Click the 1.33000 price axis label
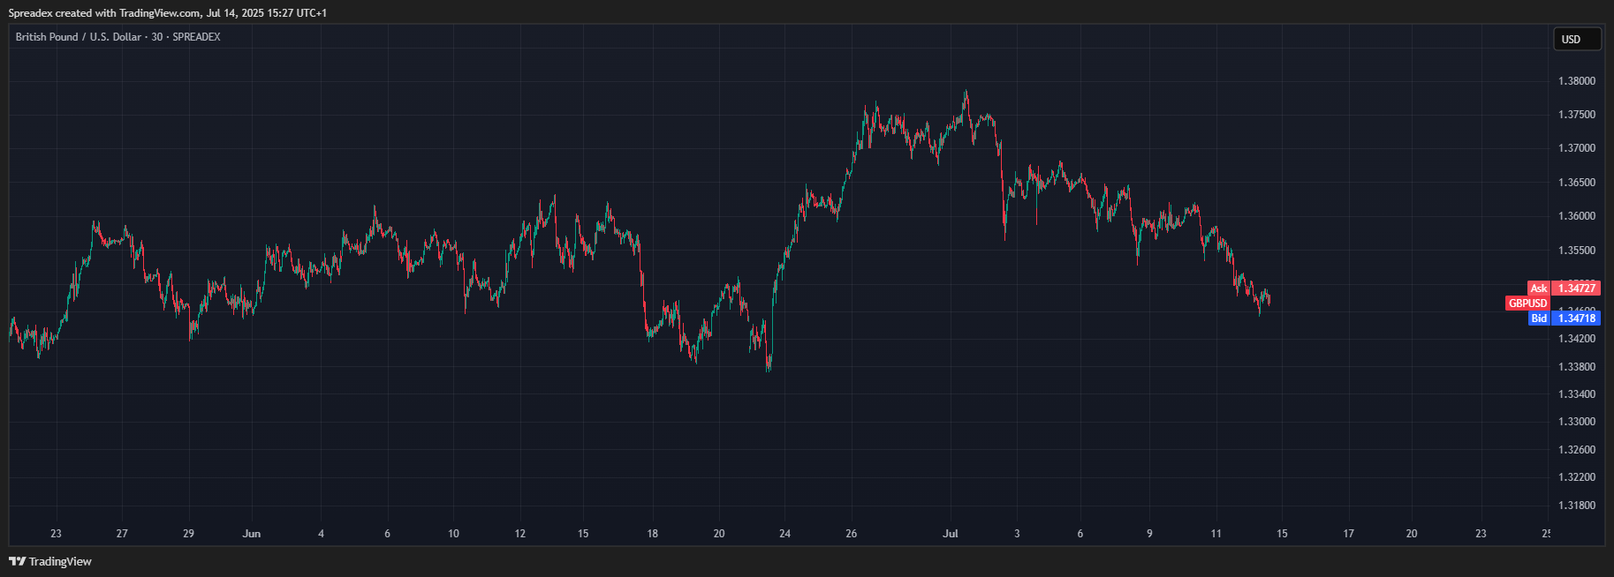This screenshot has width=1614, height=577. click(x=1577, y=422)
